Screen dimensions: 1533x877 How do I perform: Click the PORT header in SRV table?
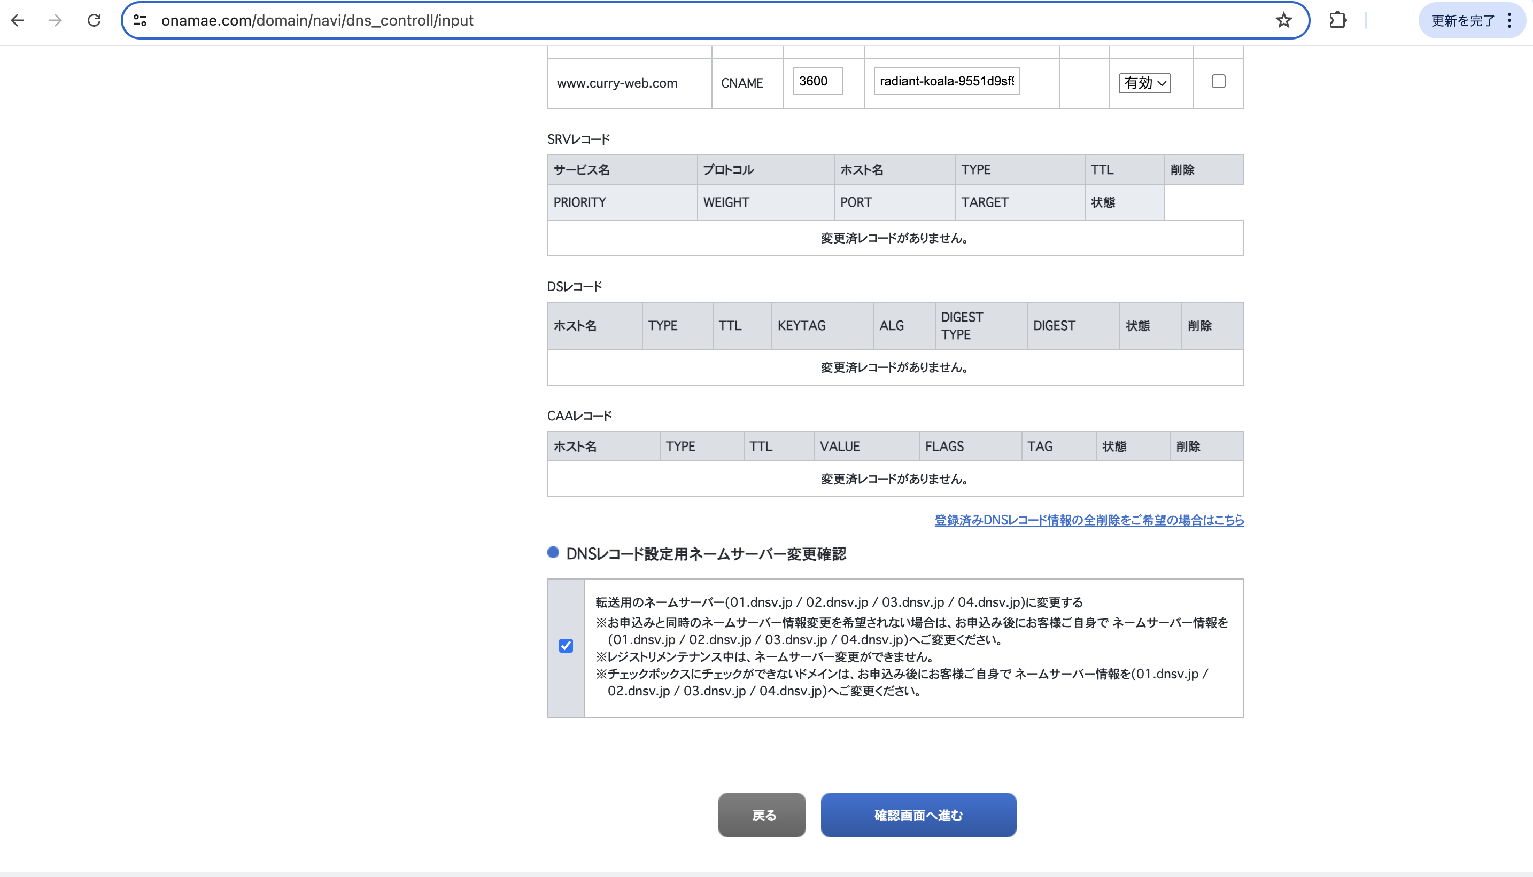click(x=895, y=202)
